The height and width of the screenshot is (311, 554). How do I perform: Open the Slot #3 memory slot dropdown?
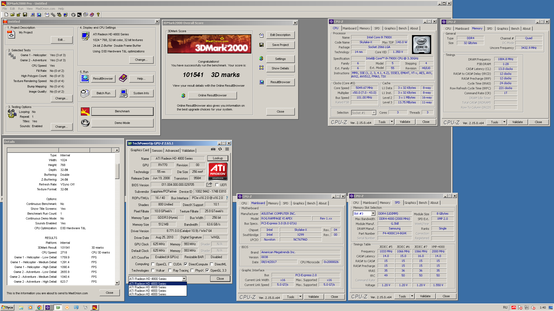(x=373, y=214)
